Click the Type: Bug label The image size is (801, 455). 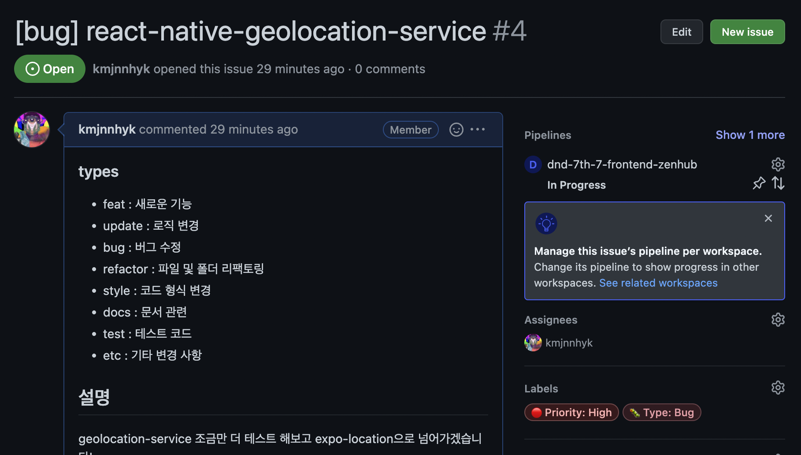662,412
